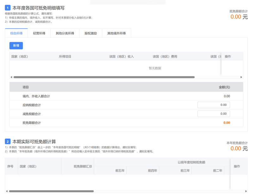Screen dimensions: 253x196
Task: Click right arrow of upper table scrollbar
Action: (x=241, y=77)
